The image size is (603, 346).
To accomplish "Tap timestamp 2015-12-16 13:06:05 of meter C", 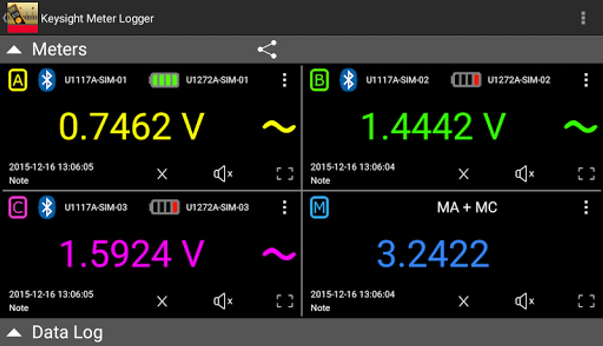I will [51, 294].
